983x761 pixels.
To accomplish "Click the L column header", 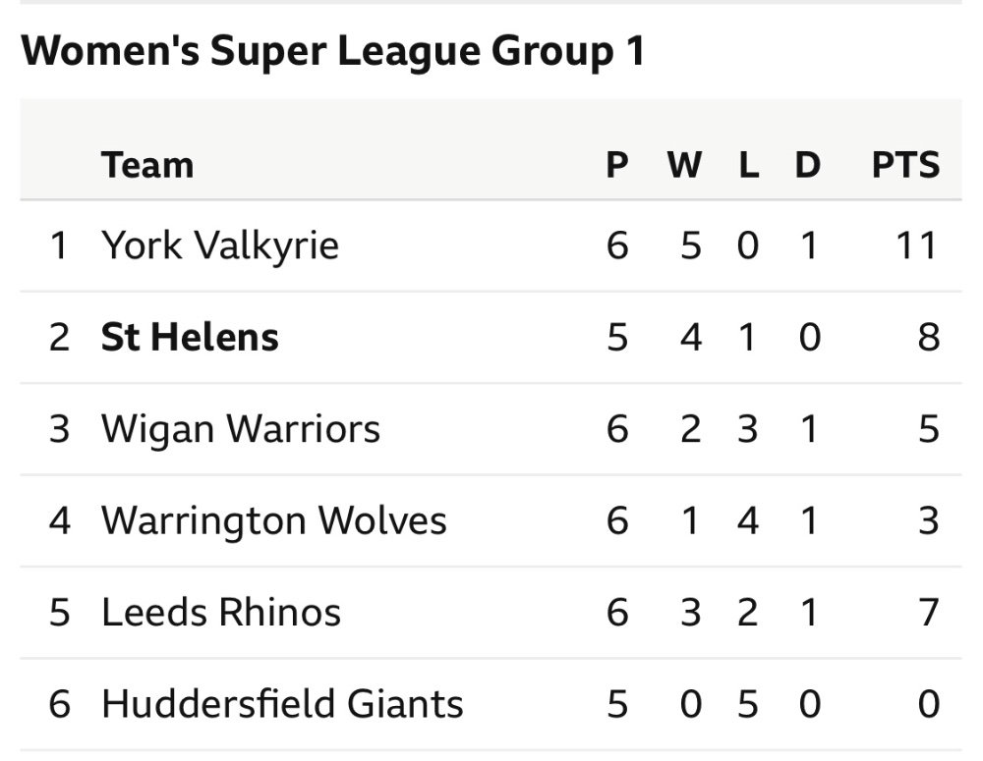I will (x=749, y=165).
